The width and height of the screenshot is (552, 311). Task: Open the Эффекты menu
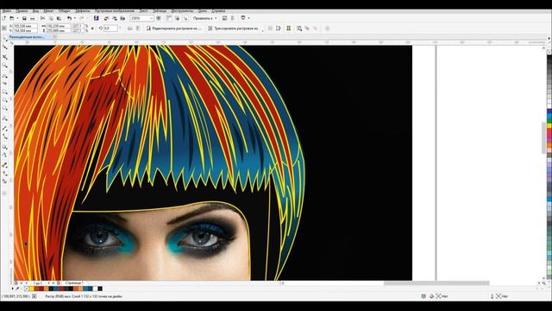83,11
